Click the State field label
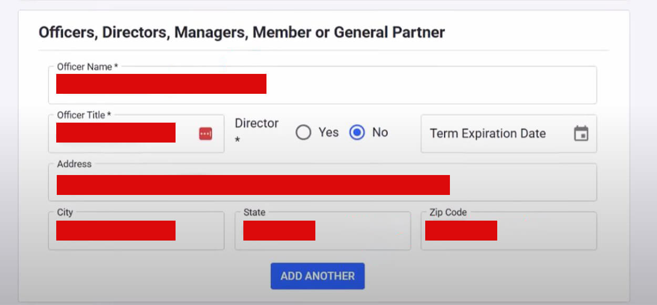Image resolution: width=657 pixels, height=305 pixels. 254,212
